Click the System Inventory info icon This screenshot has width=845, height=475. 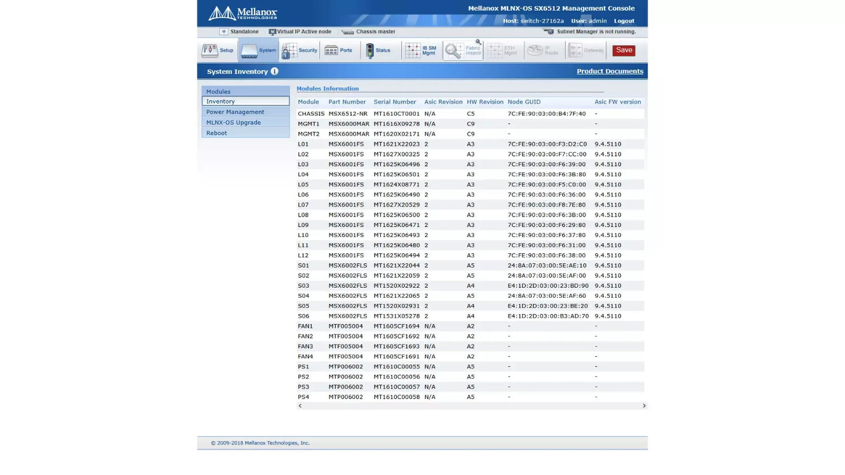(274, 71)
